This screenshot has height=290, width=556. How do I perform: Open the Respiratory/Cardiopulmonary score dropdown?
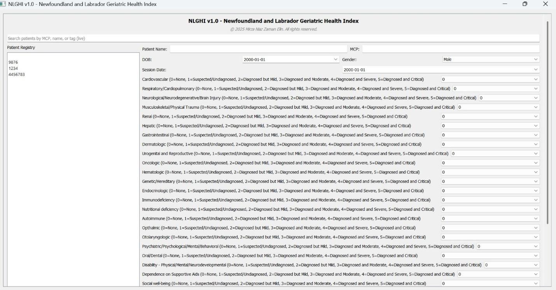tap(496, 89)
